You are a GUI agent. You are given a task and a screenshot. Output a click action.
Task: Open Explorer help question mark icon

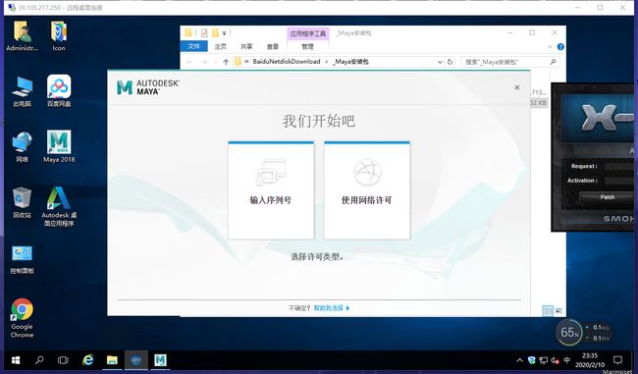(x=560, y=47)
